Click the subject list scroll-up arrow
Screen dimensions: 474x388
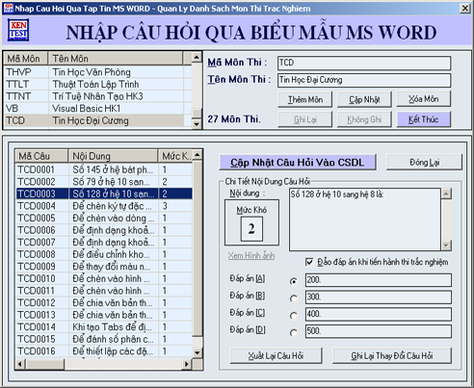(197, 58)
